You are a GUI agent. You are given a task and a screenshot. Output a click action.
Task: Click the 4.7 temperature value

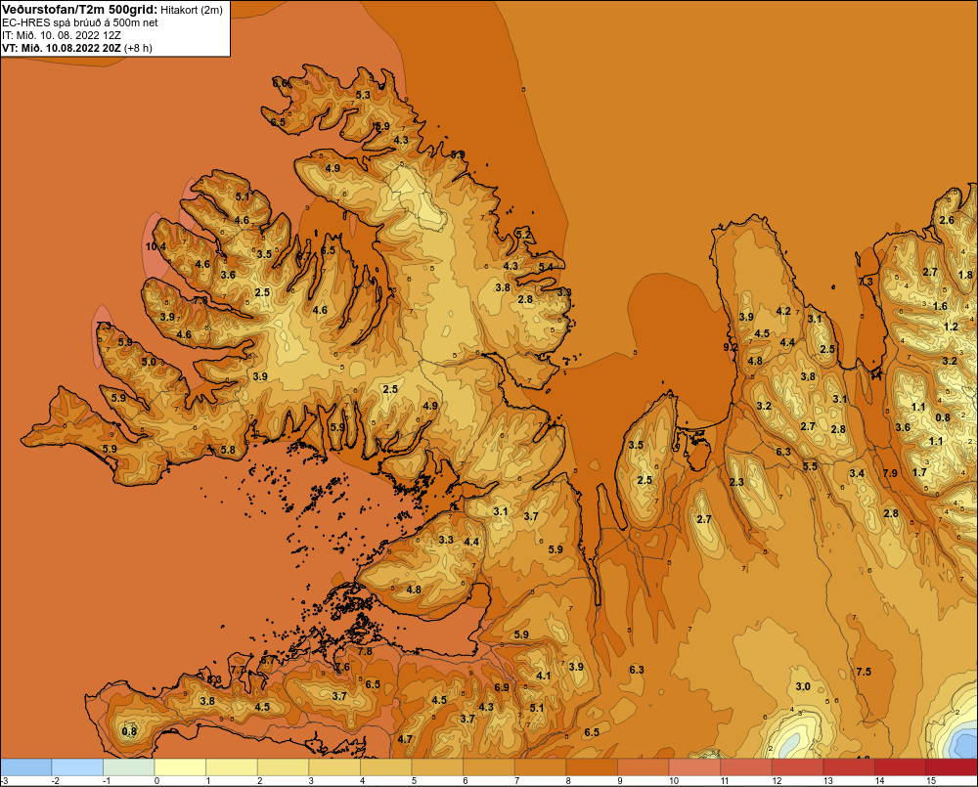pyautogui.click(x=405, y=739)
